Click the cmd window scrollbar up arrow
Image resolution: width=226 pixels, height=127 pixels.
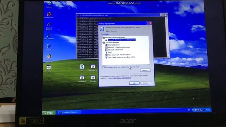point(166,18)
